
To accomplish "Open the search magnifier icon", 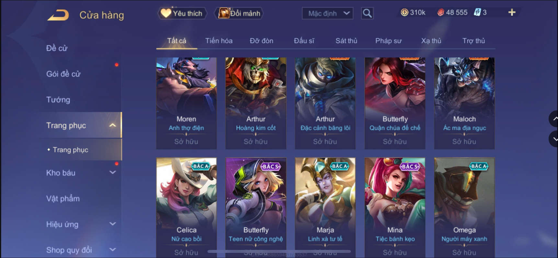I will coord(367,13).
